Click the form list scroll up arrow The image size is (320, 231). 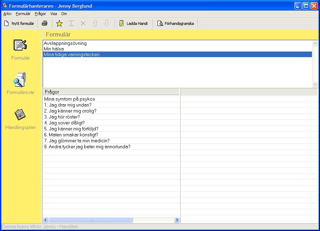pyautogui.click(x=315, y=43)
